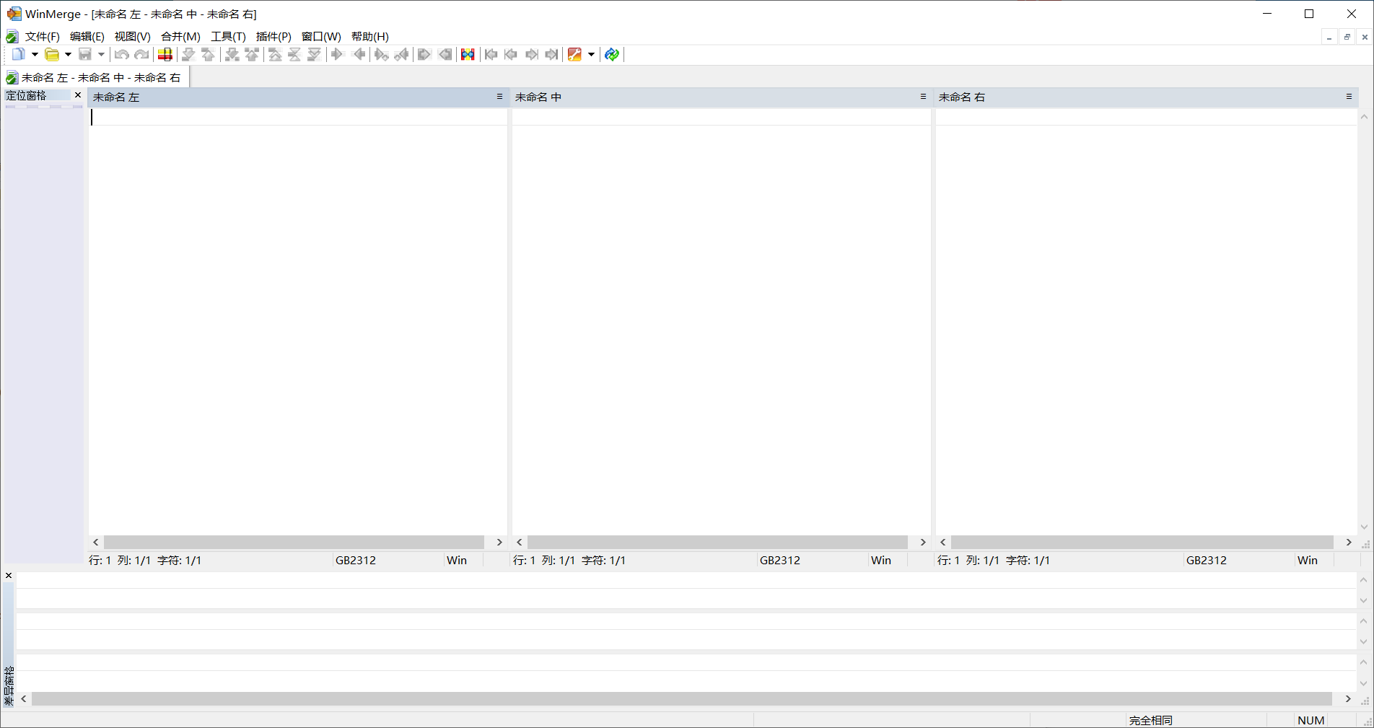
Task: Open the 视图(V) menu
Action: [133, 37]
